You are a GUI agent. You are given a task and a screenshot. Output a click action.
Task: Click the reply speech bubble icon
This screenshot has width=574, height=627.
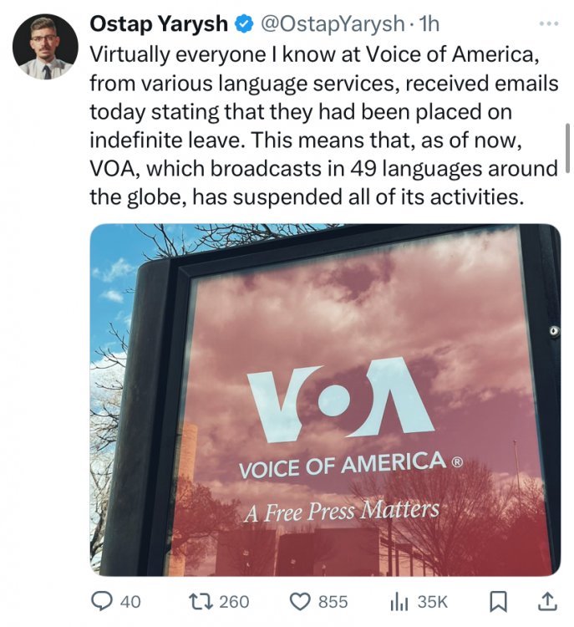click(101, 601)
